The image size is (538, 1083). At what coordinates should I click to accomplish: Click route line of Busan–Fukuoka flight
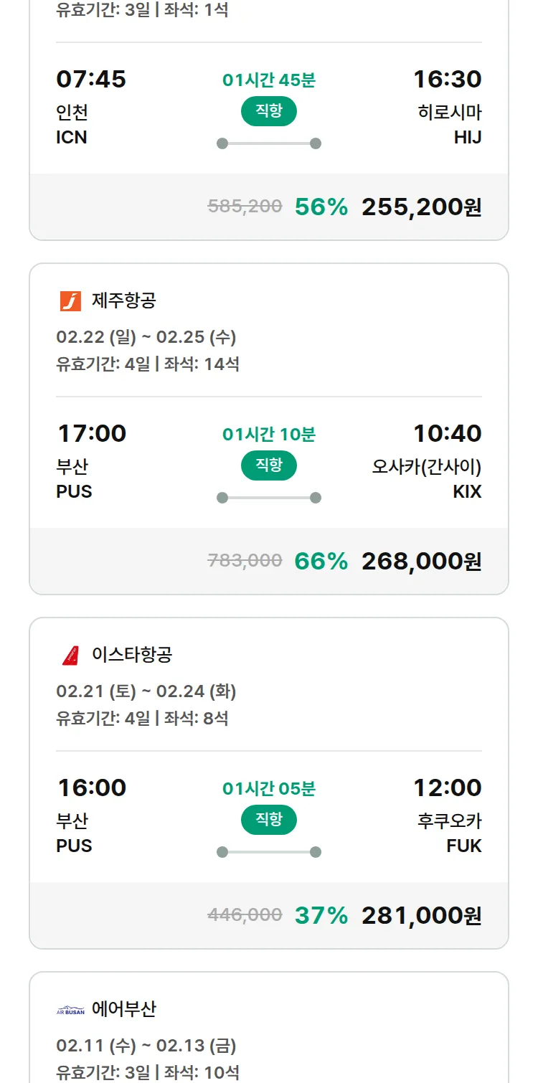click(x=269, y=852)
